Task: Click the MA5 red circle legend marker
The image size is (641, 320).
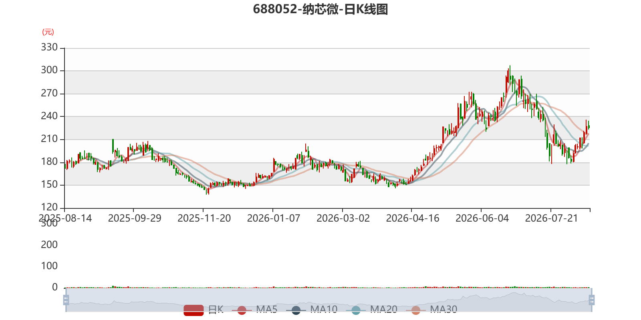Action: (242, 310)
